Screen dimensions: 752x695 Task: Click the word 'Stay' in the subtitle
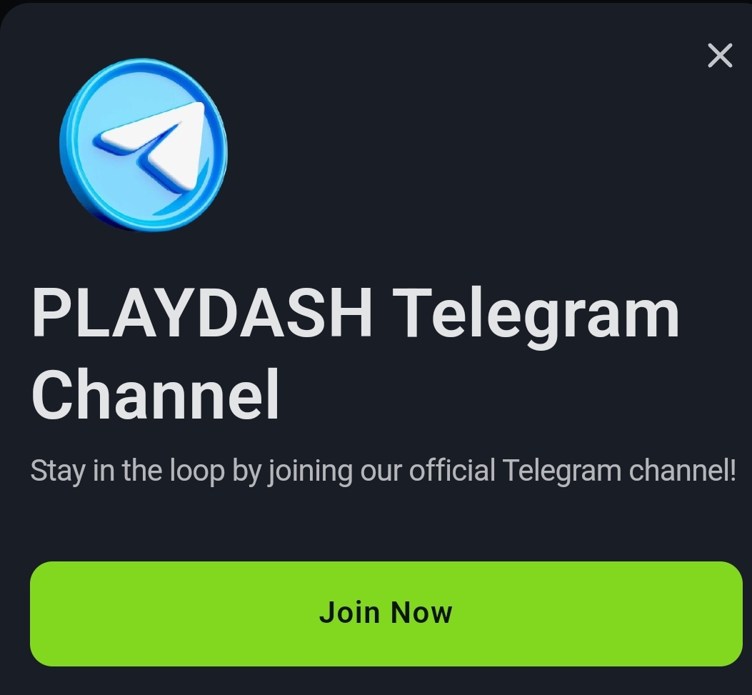coord(58,471)
